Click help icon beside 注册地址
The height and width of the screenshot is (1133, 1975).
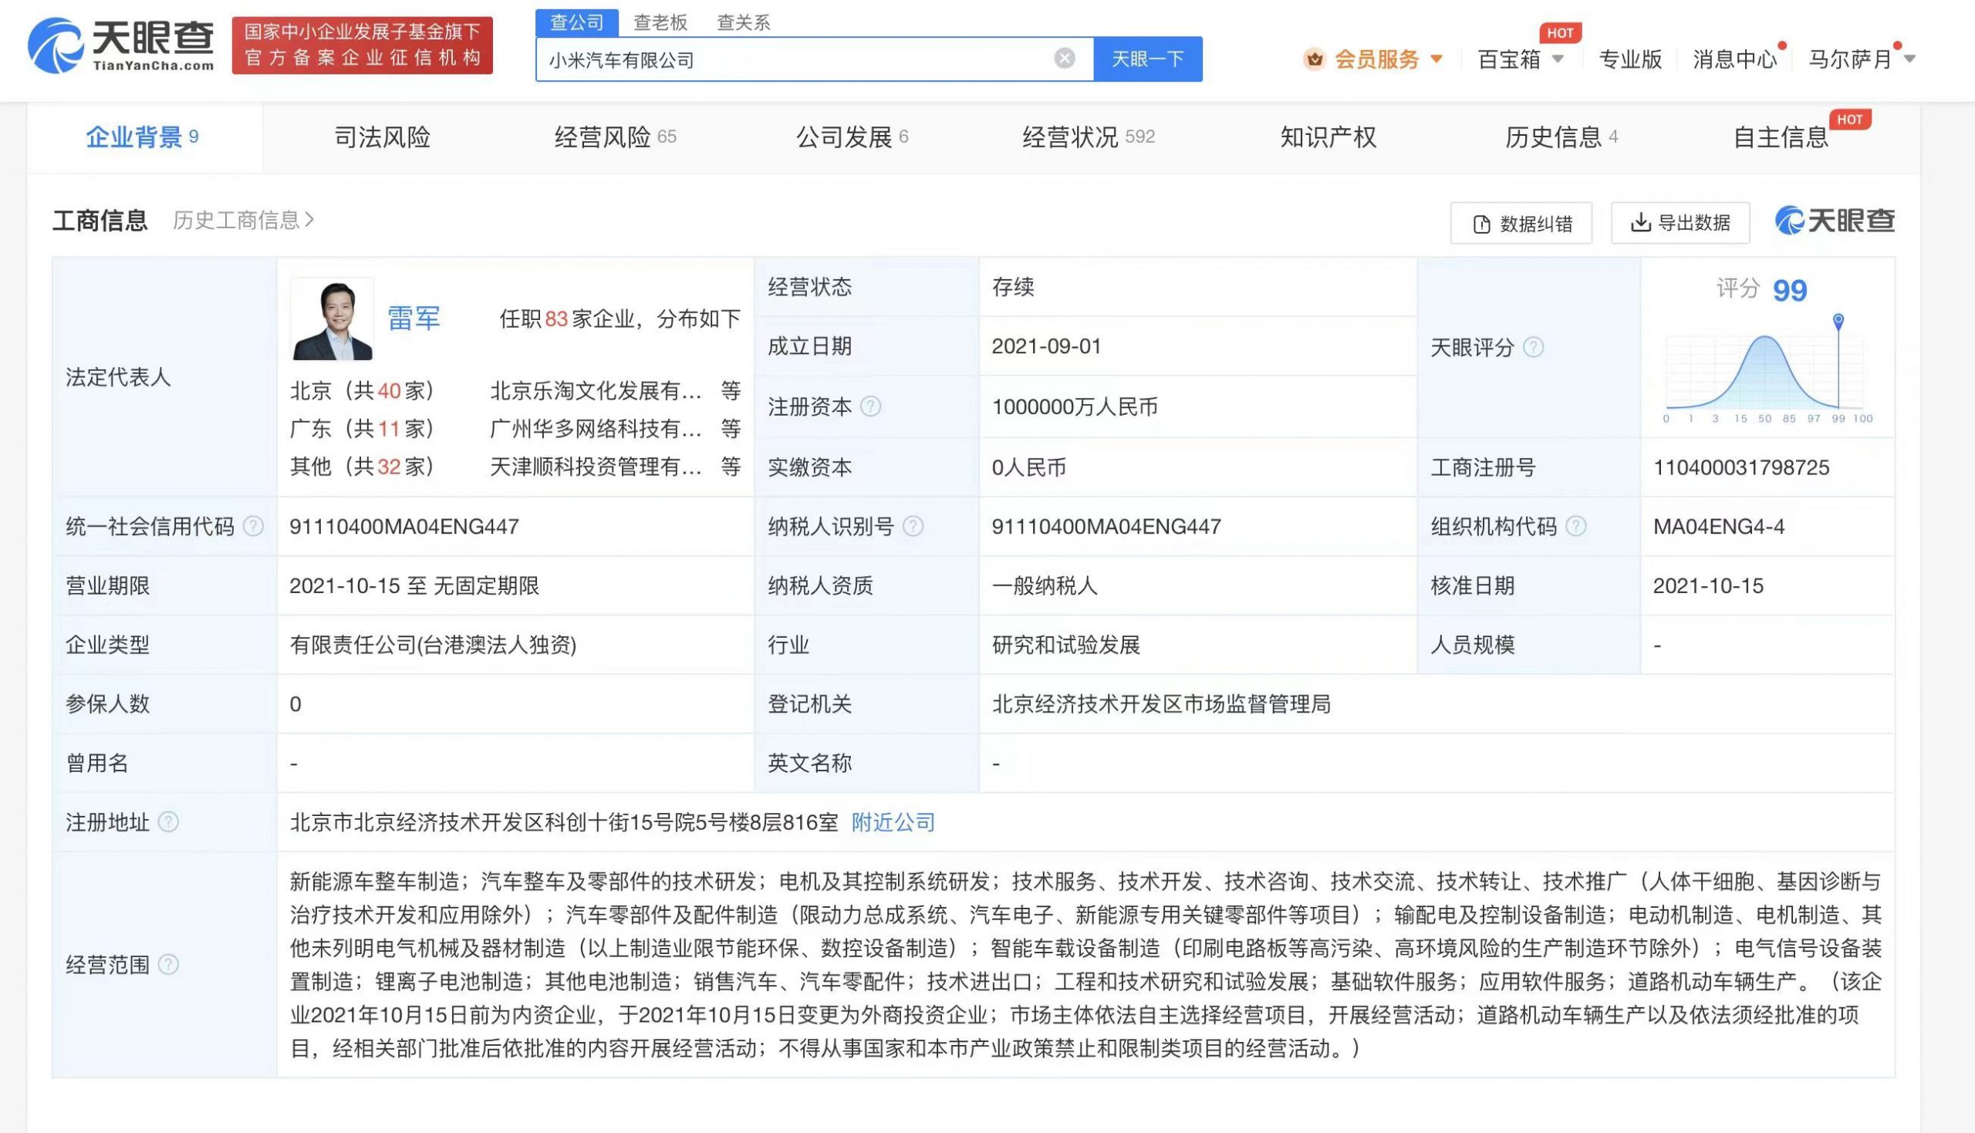168,821
